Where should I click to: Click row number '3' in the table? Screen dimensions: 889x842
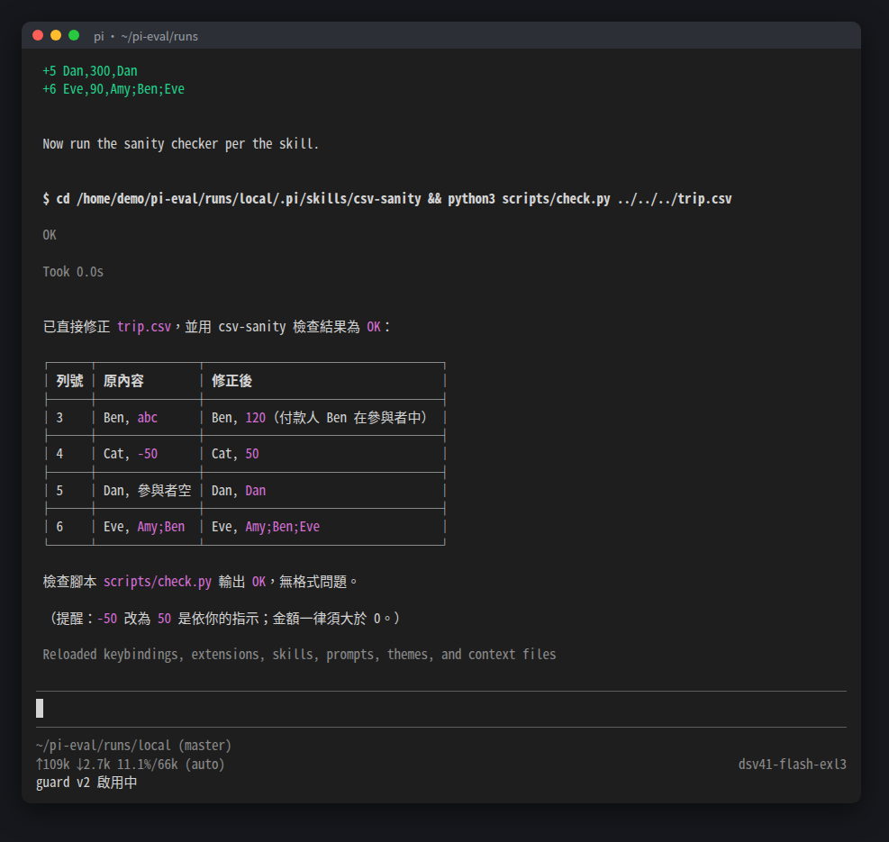[59, 418]
